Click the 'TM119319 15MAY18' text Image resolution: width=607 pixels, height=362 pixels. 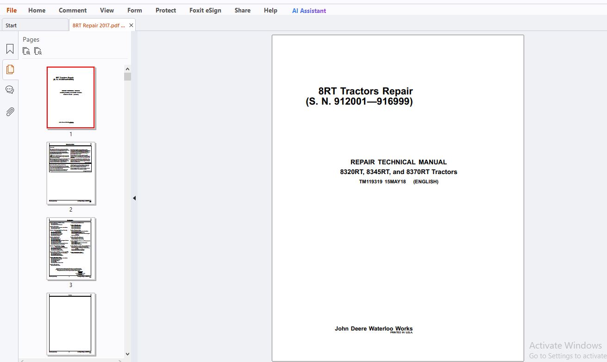pos(382,181)
